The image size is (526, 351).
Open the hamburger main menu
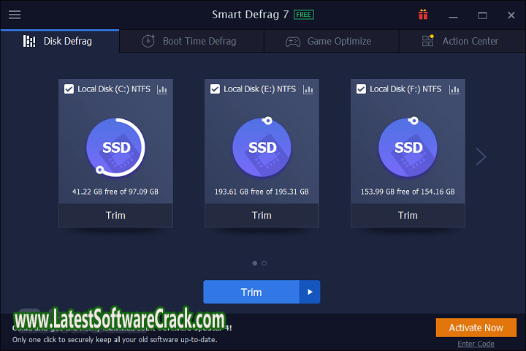(15, 15)
